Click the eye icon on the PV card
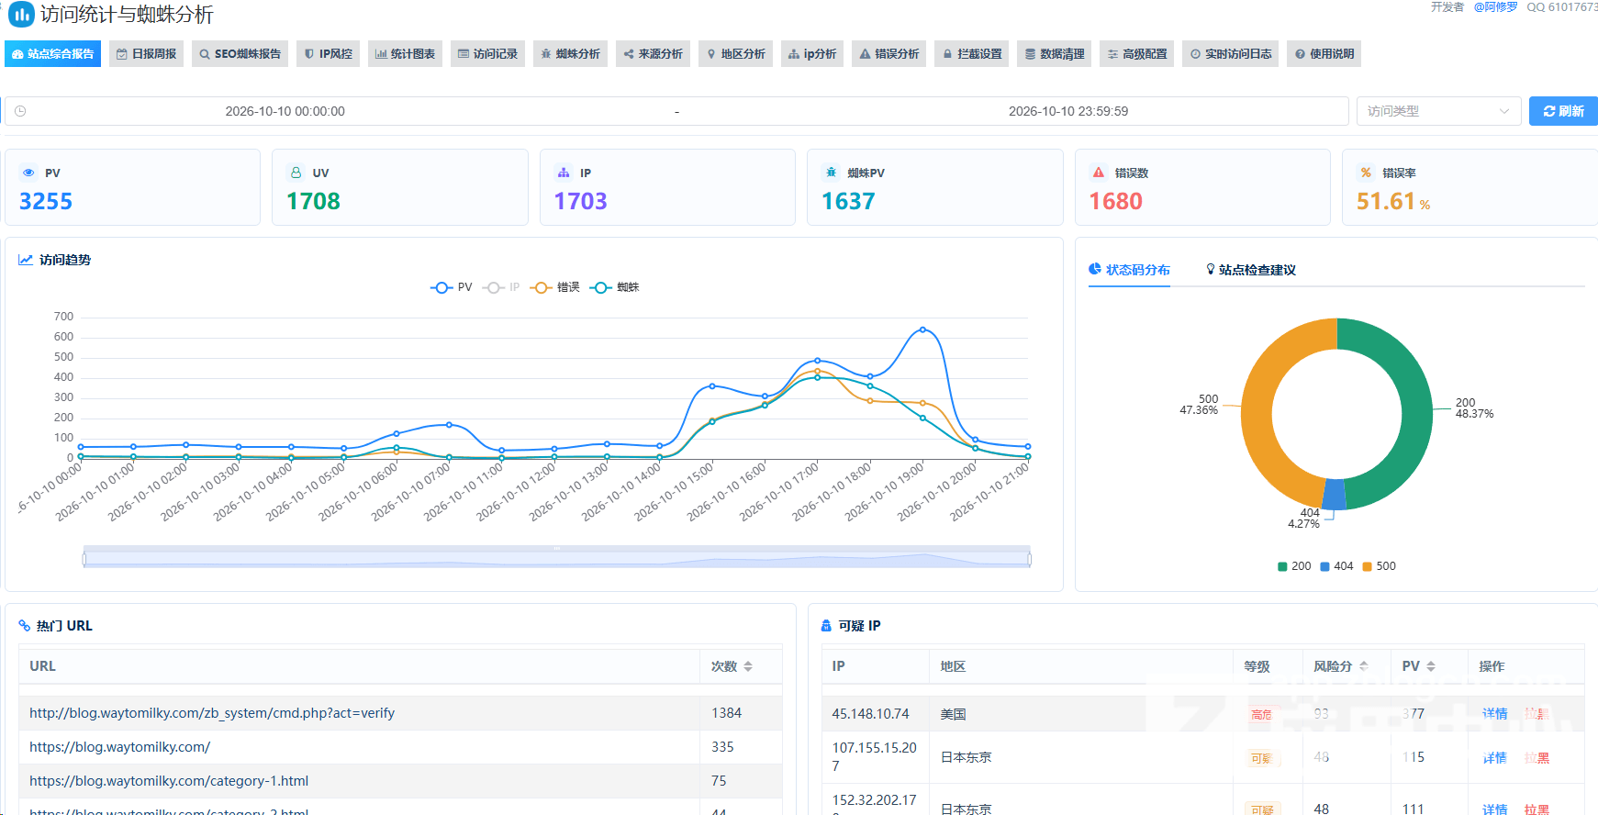This screenshot has height=815, width=1598. (x=28, y=173)
